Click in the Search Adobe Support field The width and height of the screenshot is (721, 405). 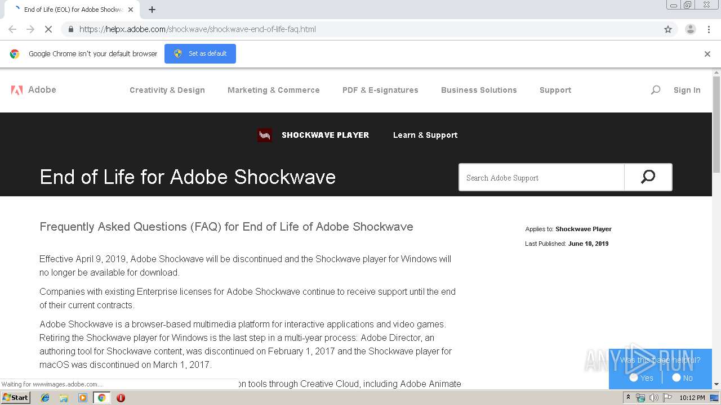click(541, 178)
